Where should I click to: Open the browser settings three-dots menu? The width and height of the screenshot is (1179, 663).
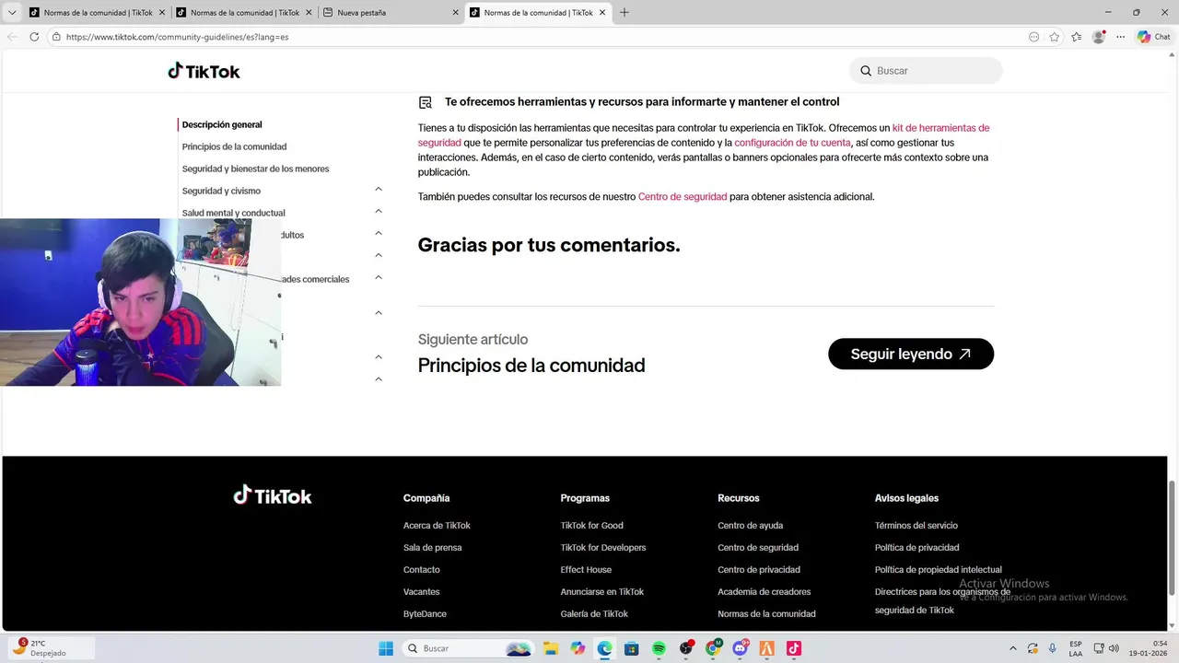pyautogui.click(x=1120, y=37)
